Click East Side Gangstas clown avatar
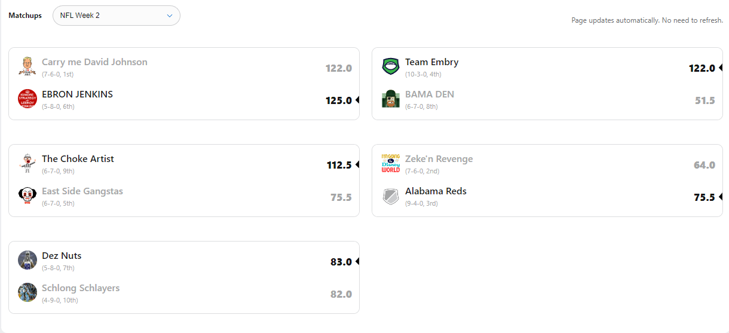The height and width of the screenshot is (333, 729). click(x=27, y=195)
